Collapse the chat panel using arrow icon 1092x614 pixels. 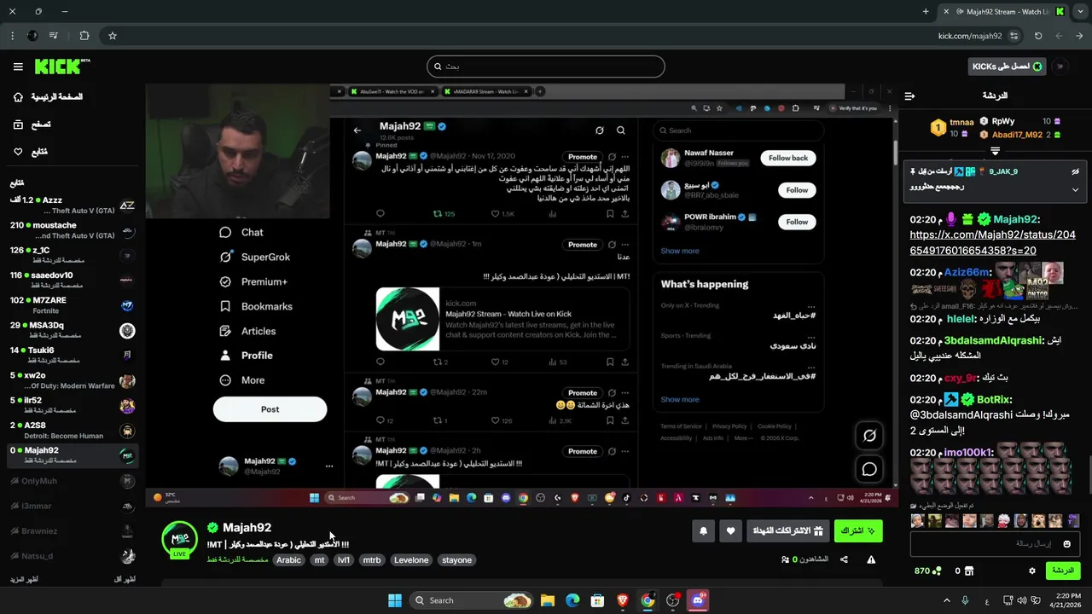(909, 96)
